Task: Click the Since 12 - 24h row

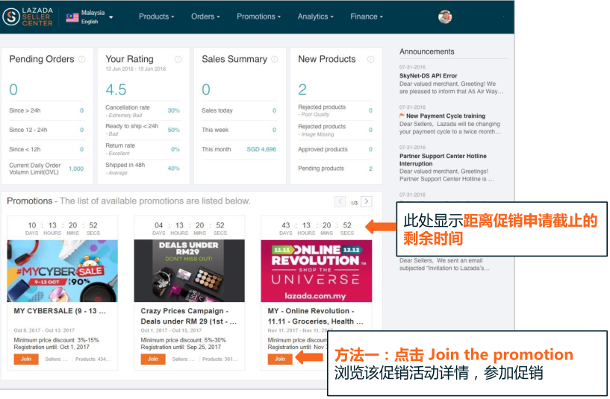Action: [x=46, y=130]
